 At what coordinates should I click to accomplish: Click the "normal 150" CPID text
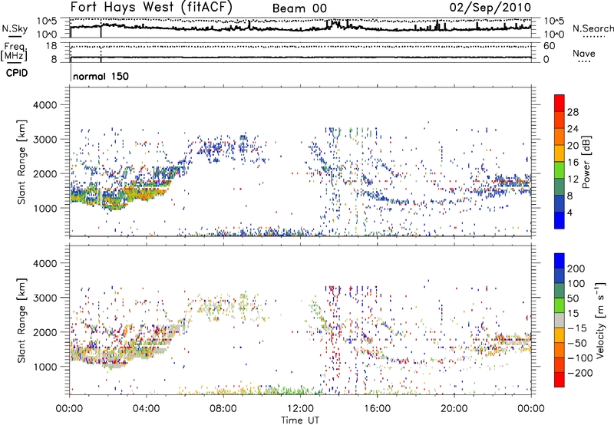(101, 76)
